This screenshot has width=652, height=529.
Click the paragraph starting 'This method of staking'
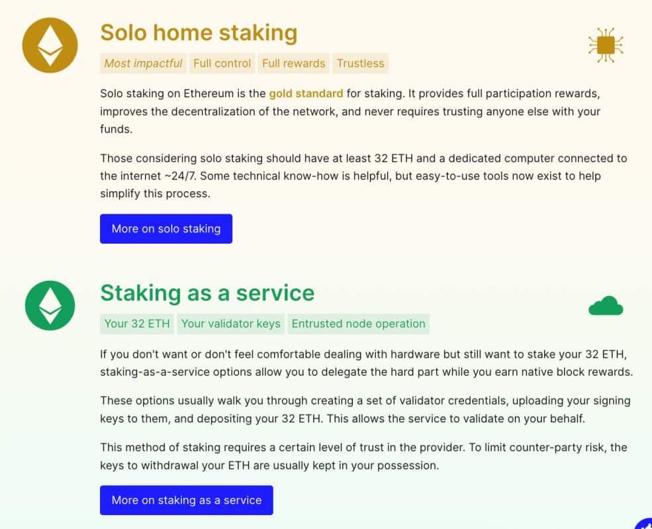click(363, 456)
